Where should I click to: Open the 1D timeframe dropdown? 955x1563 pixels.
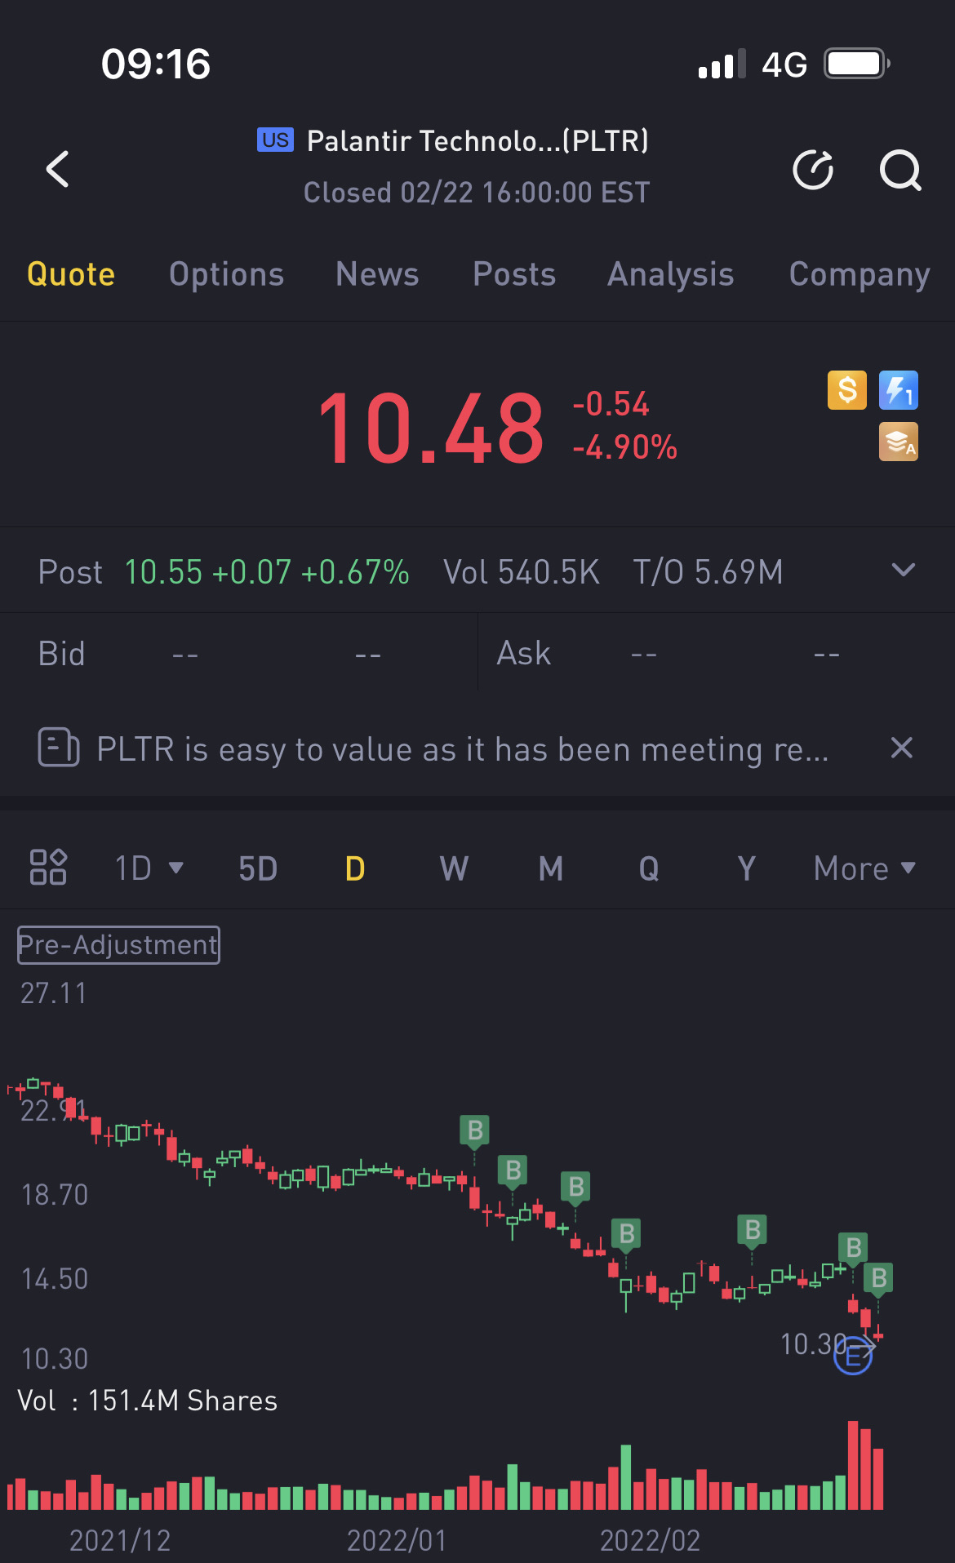[x=149, y=868]
